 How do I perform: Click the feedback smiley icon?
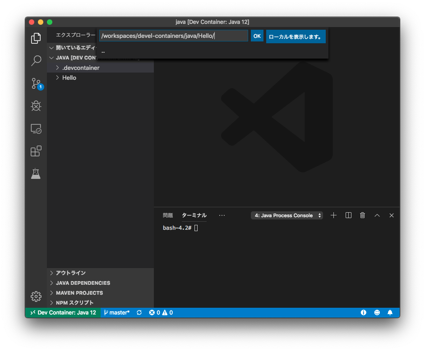click(377, 313)
